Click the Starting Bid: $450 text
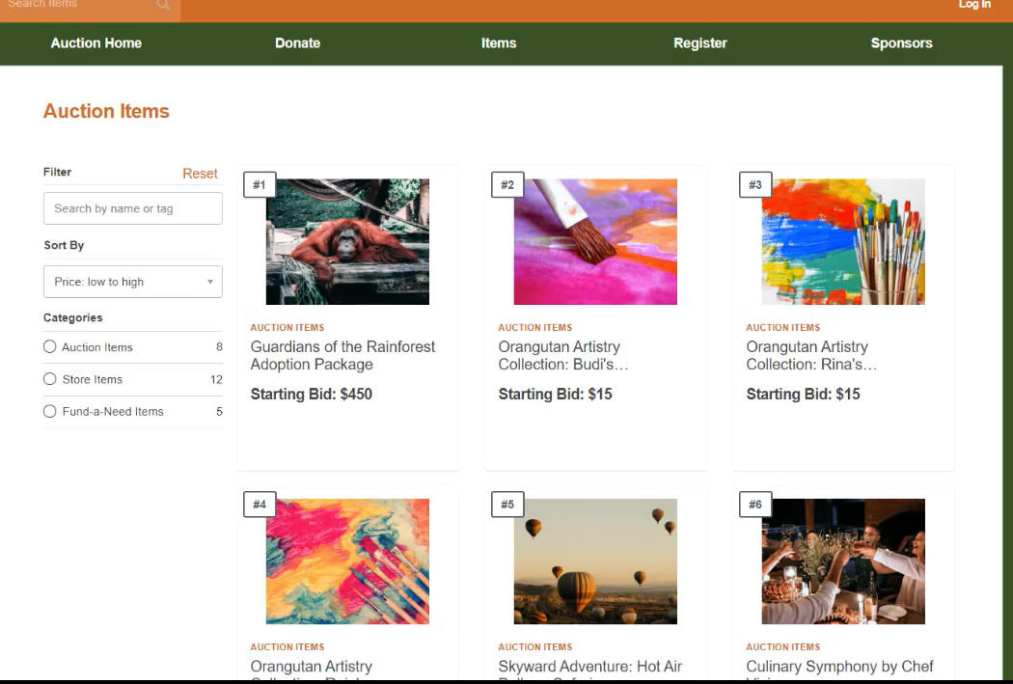This screenshot has width=1013, height=684. click(x=312, y=394)
